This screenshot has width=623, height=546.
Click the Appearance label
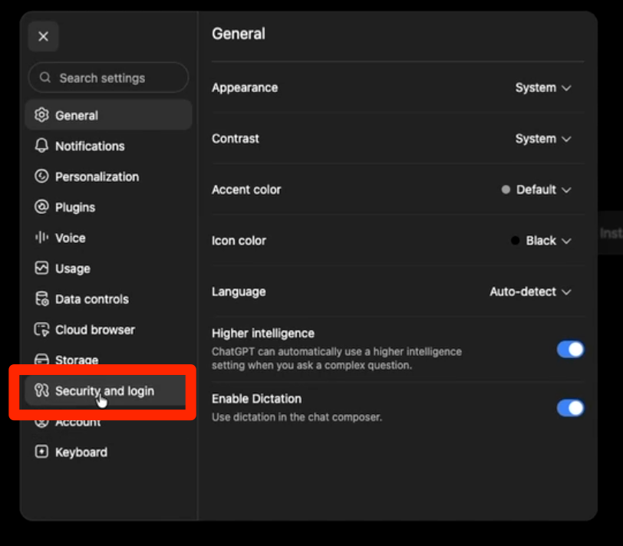[x=245, y=87]
